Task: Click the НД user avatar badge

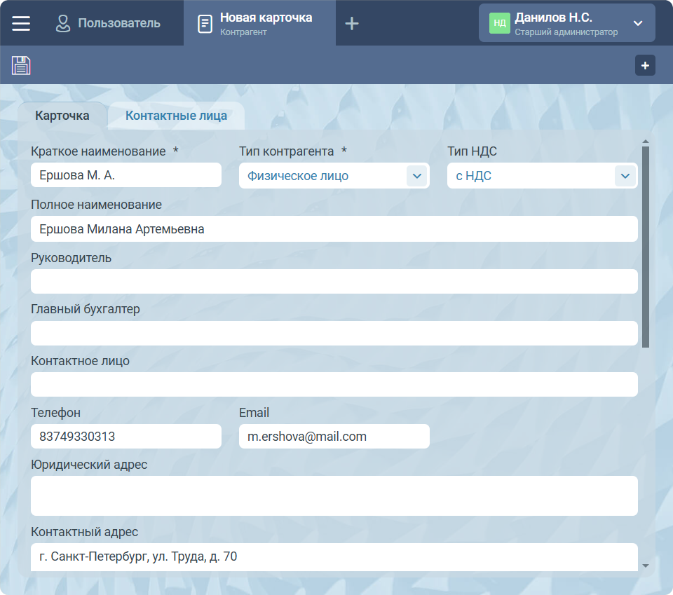Action: (499, 23)
